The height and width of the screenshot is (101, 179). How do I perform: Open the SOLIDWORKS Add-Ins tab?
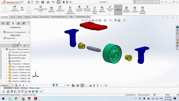pos(59,17)
